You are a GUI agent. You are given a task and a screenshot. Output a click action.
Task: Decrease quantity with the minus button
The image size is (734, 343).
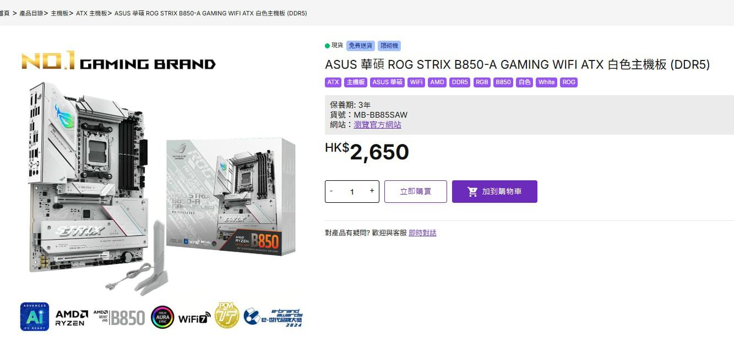[x=331, y=191]
